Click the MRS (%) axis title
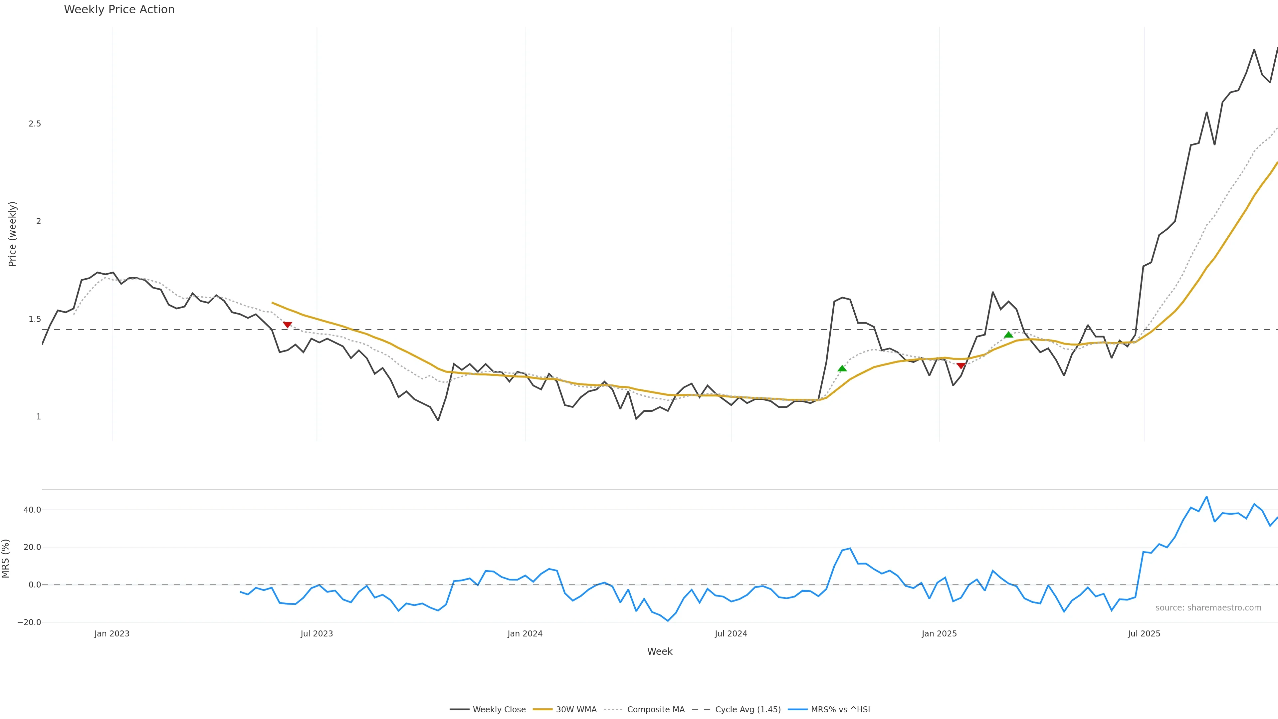 (5, 558)
